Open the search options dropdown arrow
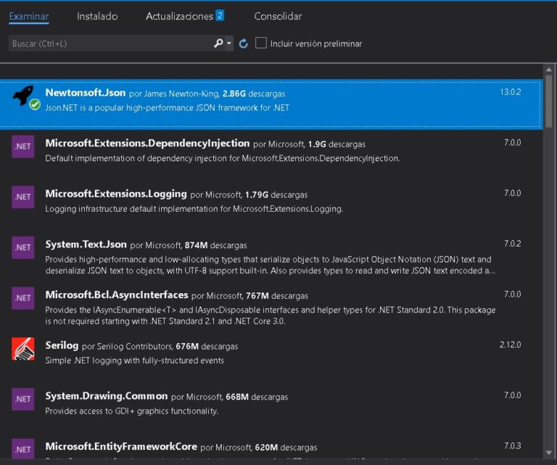This screenshot has width=557, height=465. coord(229,44)
